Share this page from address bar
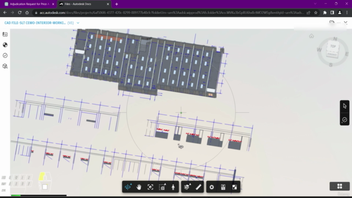The height and width of the screenshot is (198, 352). [309, 13]
